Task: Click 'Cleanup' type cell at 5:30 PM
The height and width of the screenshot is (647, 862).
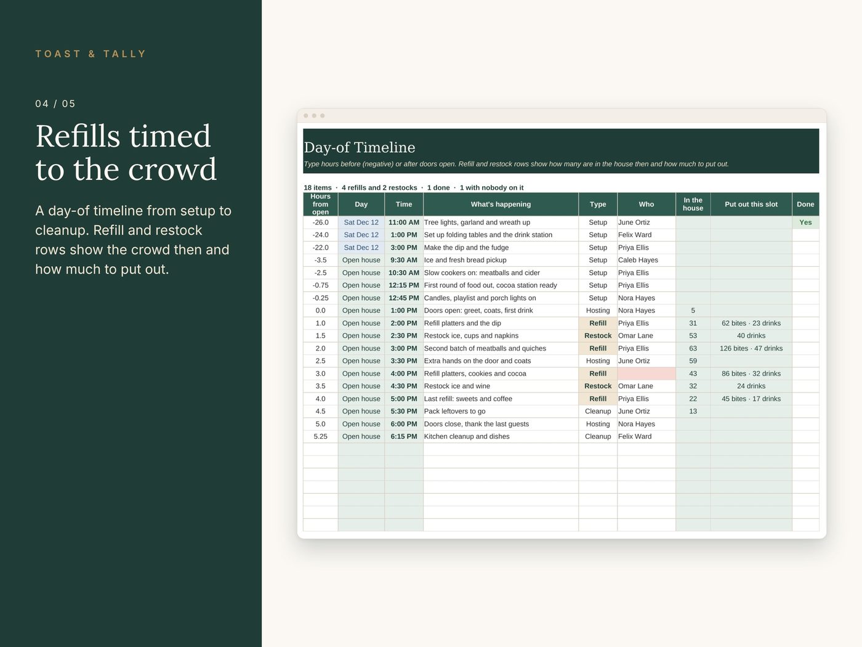Action: (x=598, y=412)
